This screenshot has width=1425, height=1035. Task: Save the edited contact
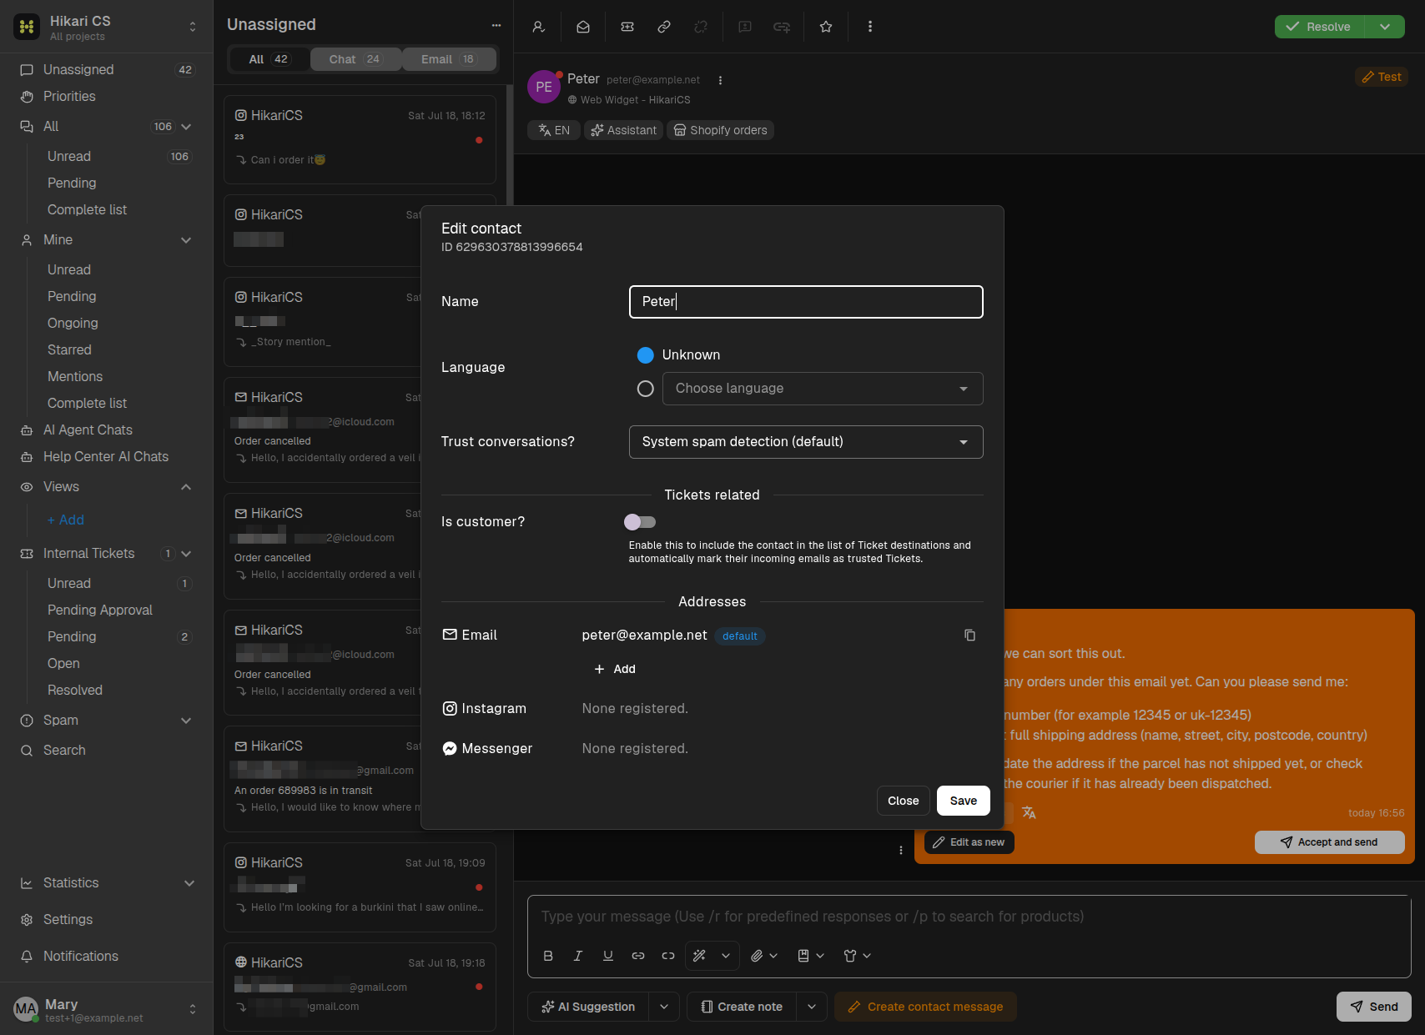click(963, 801)
